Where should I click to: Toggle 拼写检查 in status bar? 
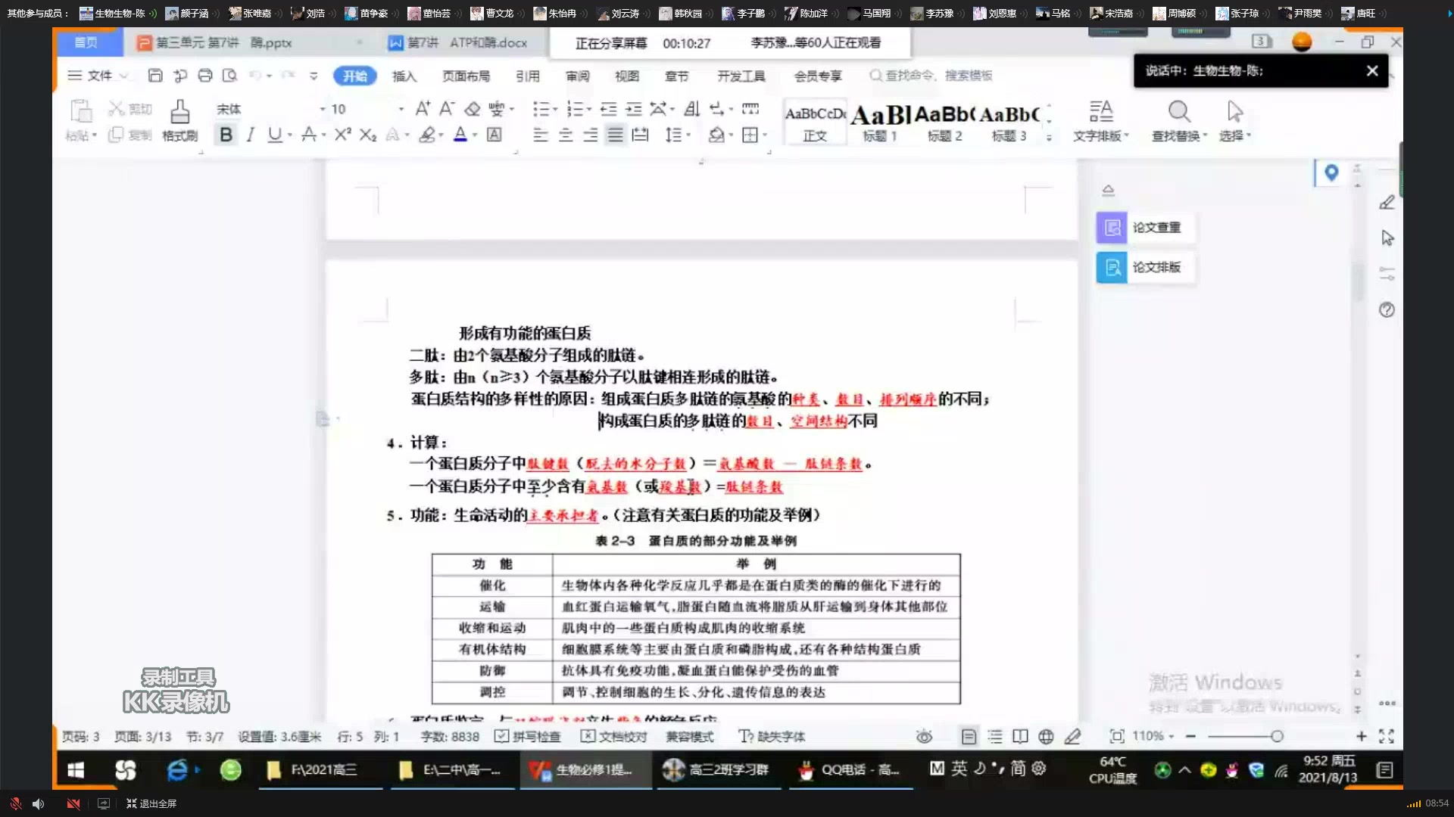527,736
